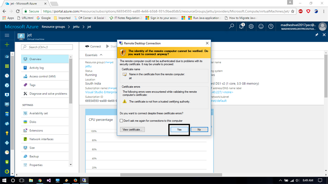
Task: Click Microsoft Azure logo text
Action: tap(21, 27)
